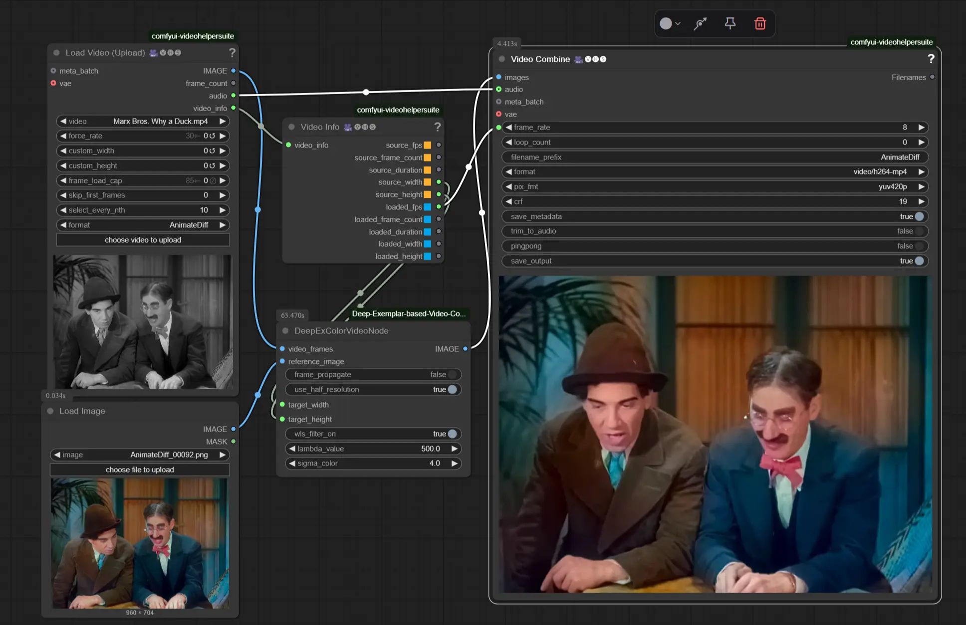Click the audio output socket on Load Video

coord(233,96)
